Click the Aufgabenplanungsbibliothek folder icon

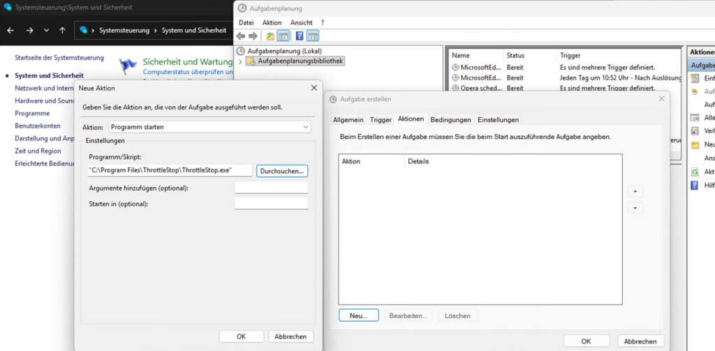(251, 61)
